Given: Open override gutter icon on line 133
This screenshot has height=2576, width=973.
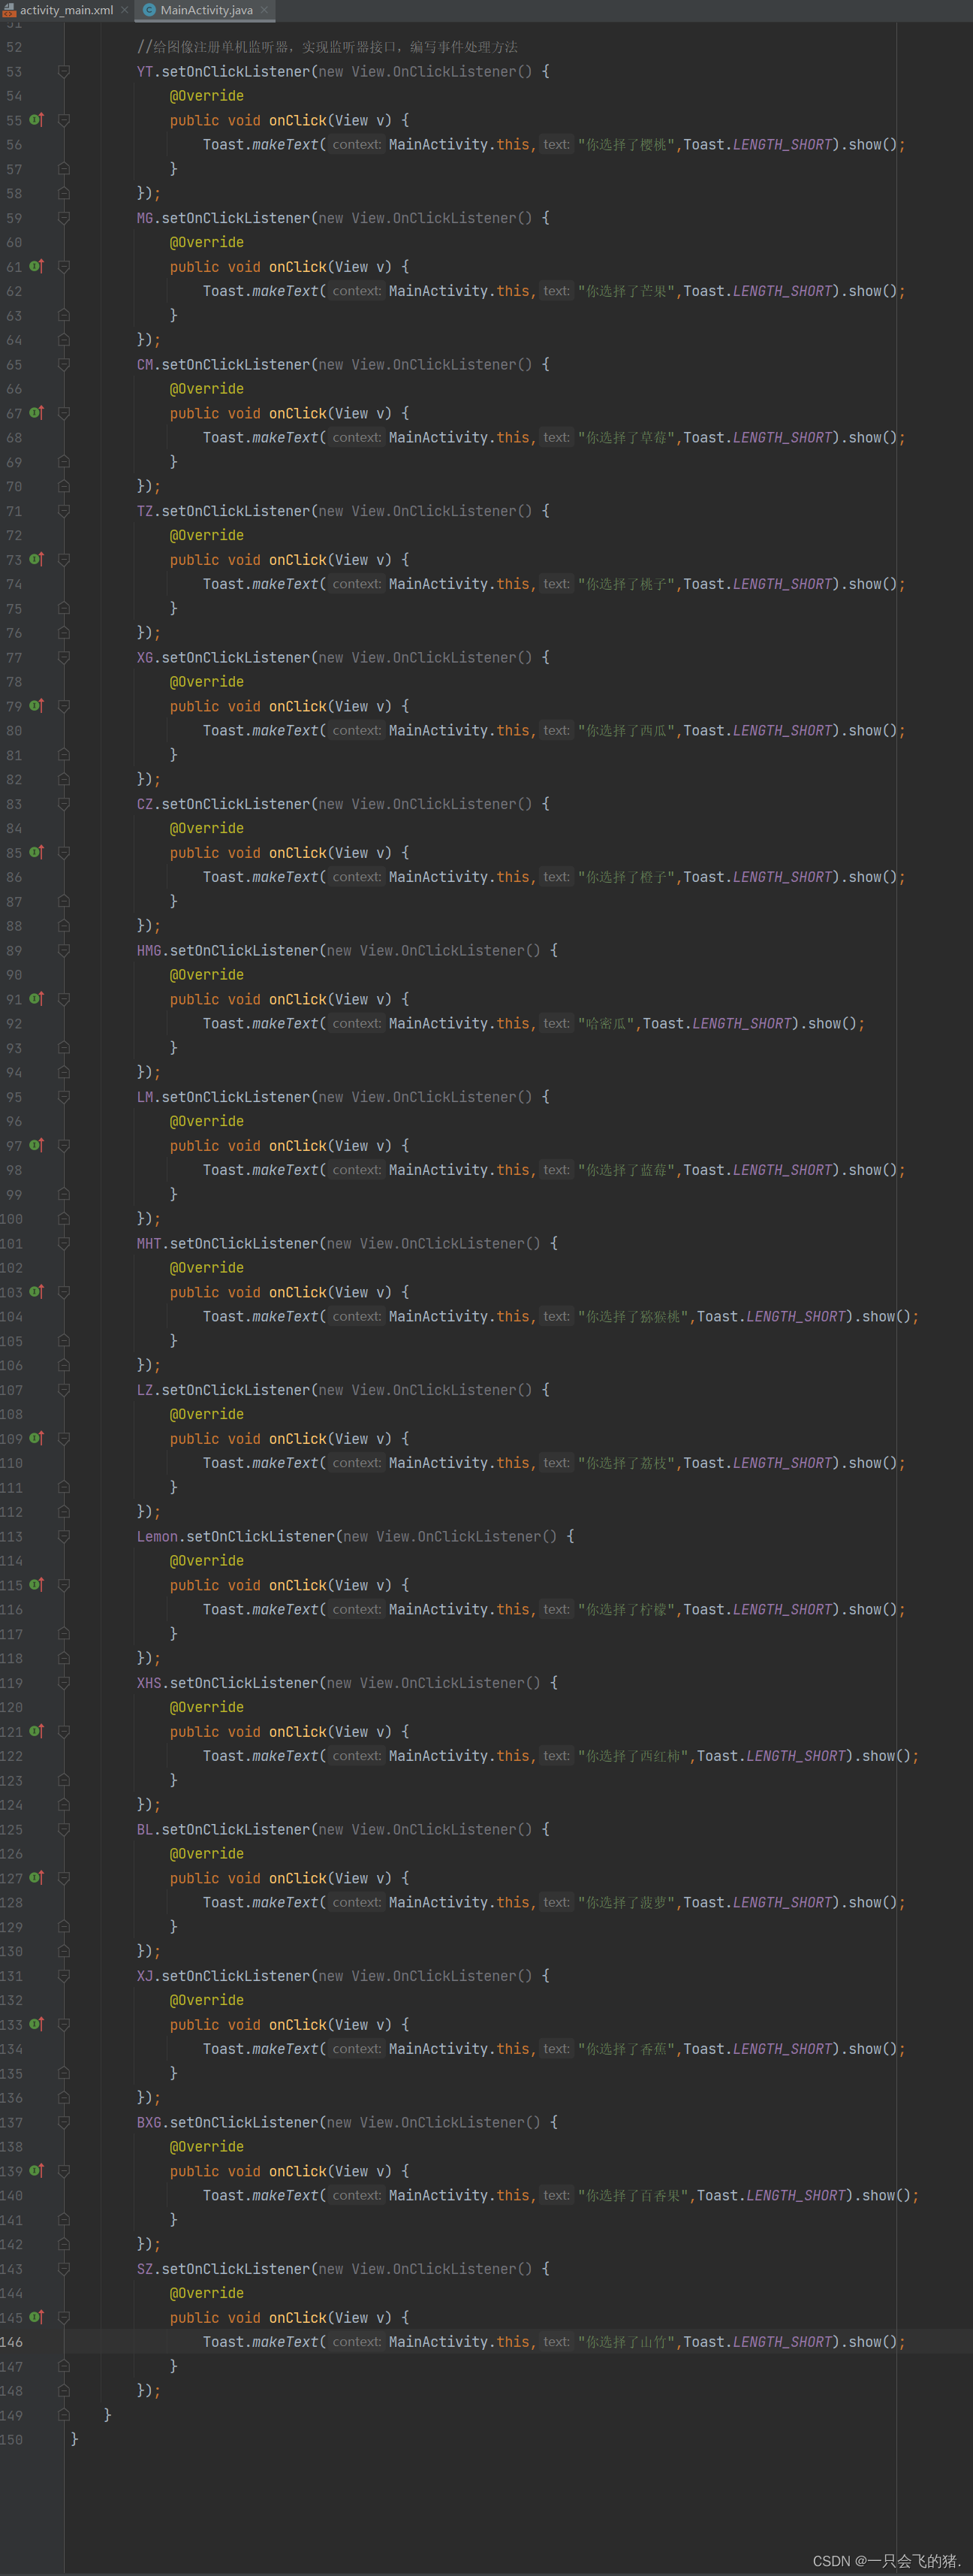Looking at the screenshot, I should coord(36,2024).
